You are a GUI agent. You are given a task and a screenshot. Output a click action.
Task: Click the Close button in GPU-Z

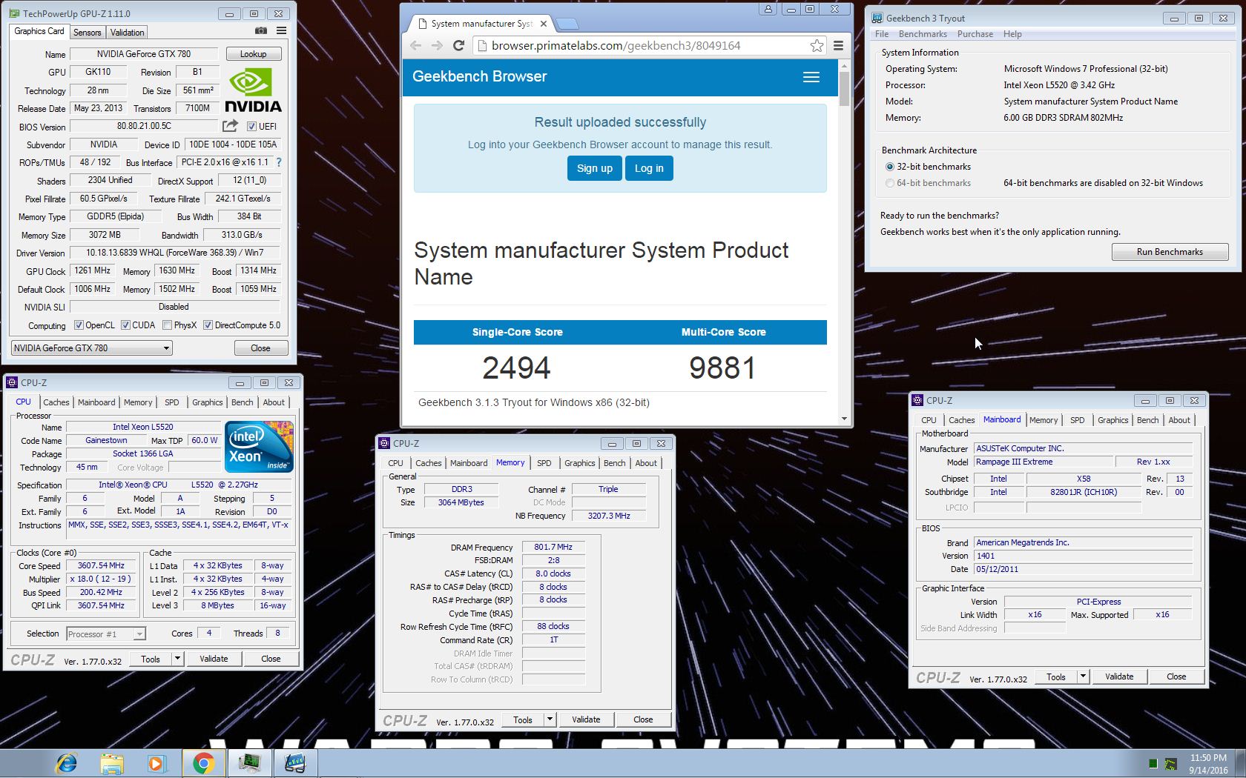[x=260, y=348]
